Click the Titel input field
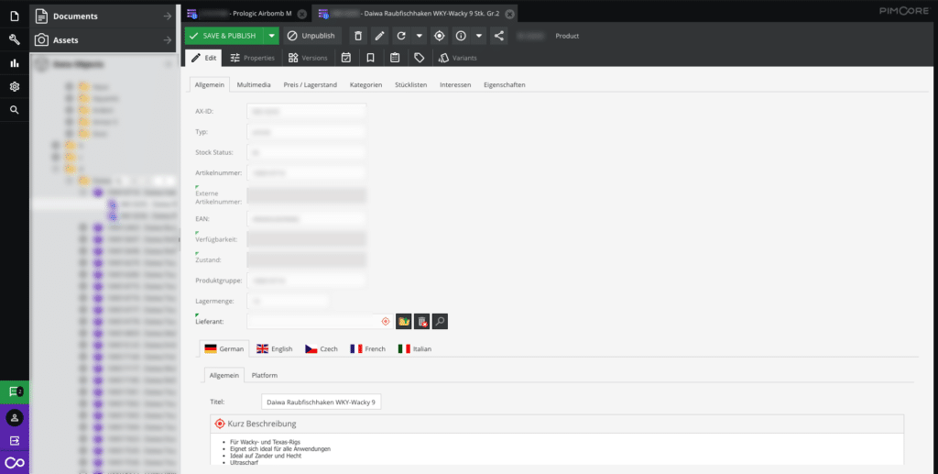The width and height of the screenshot is (938, 474). 322,402
